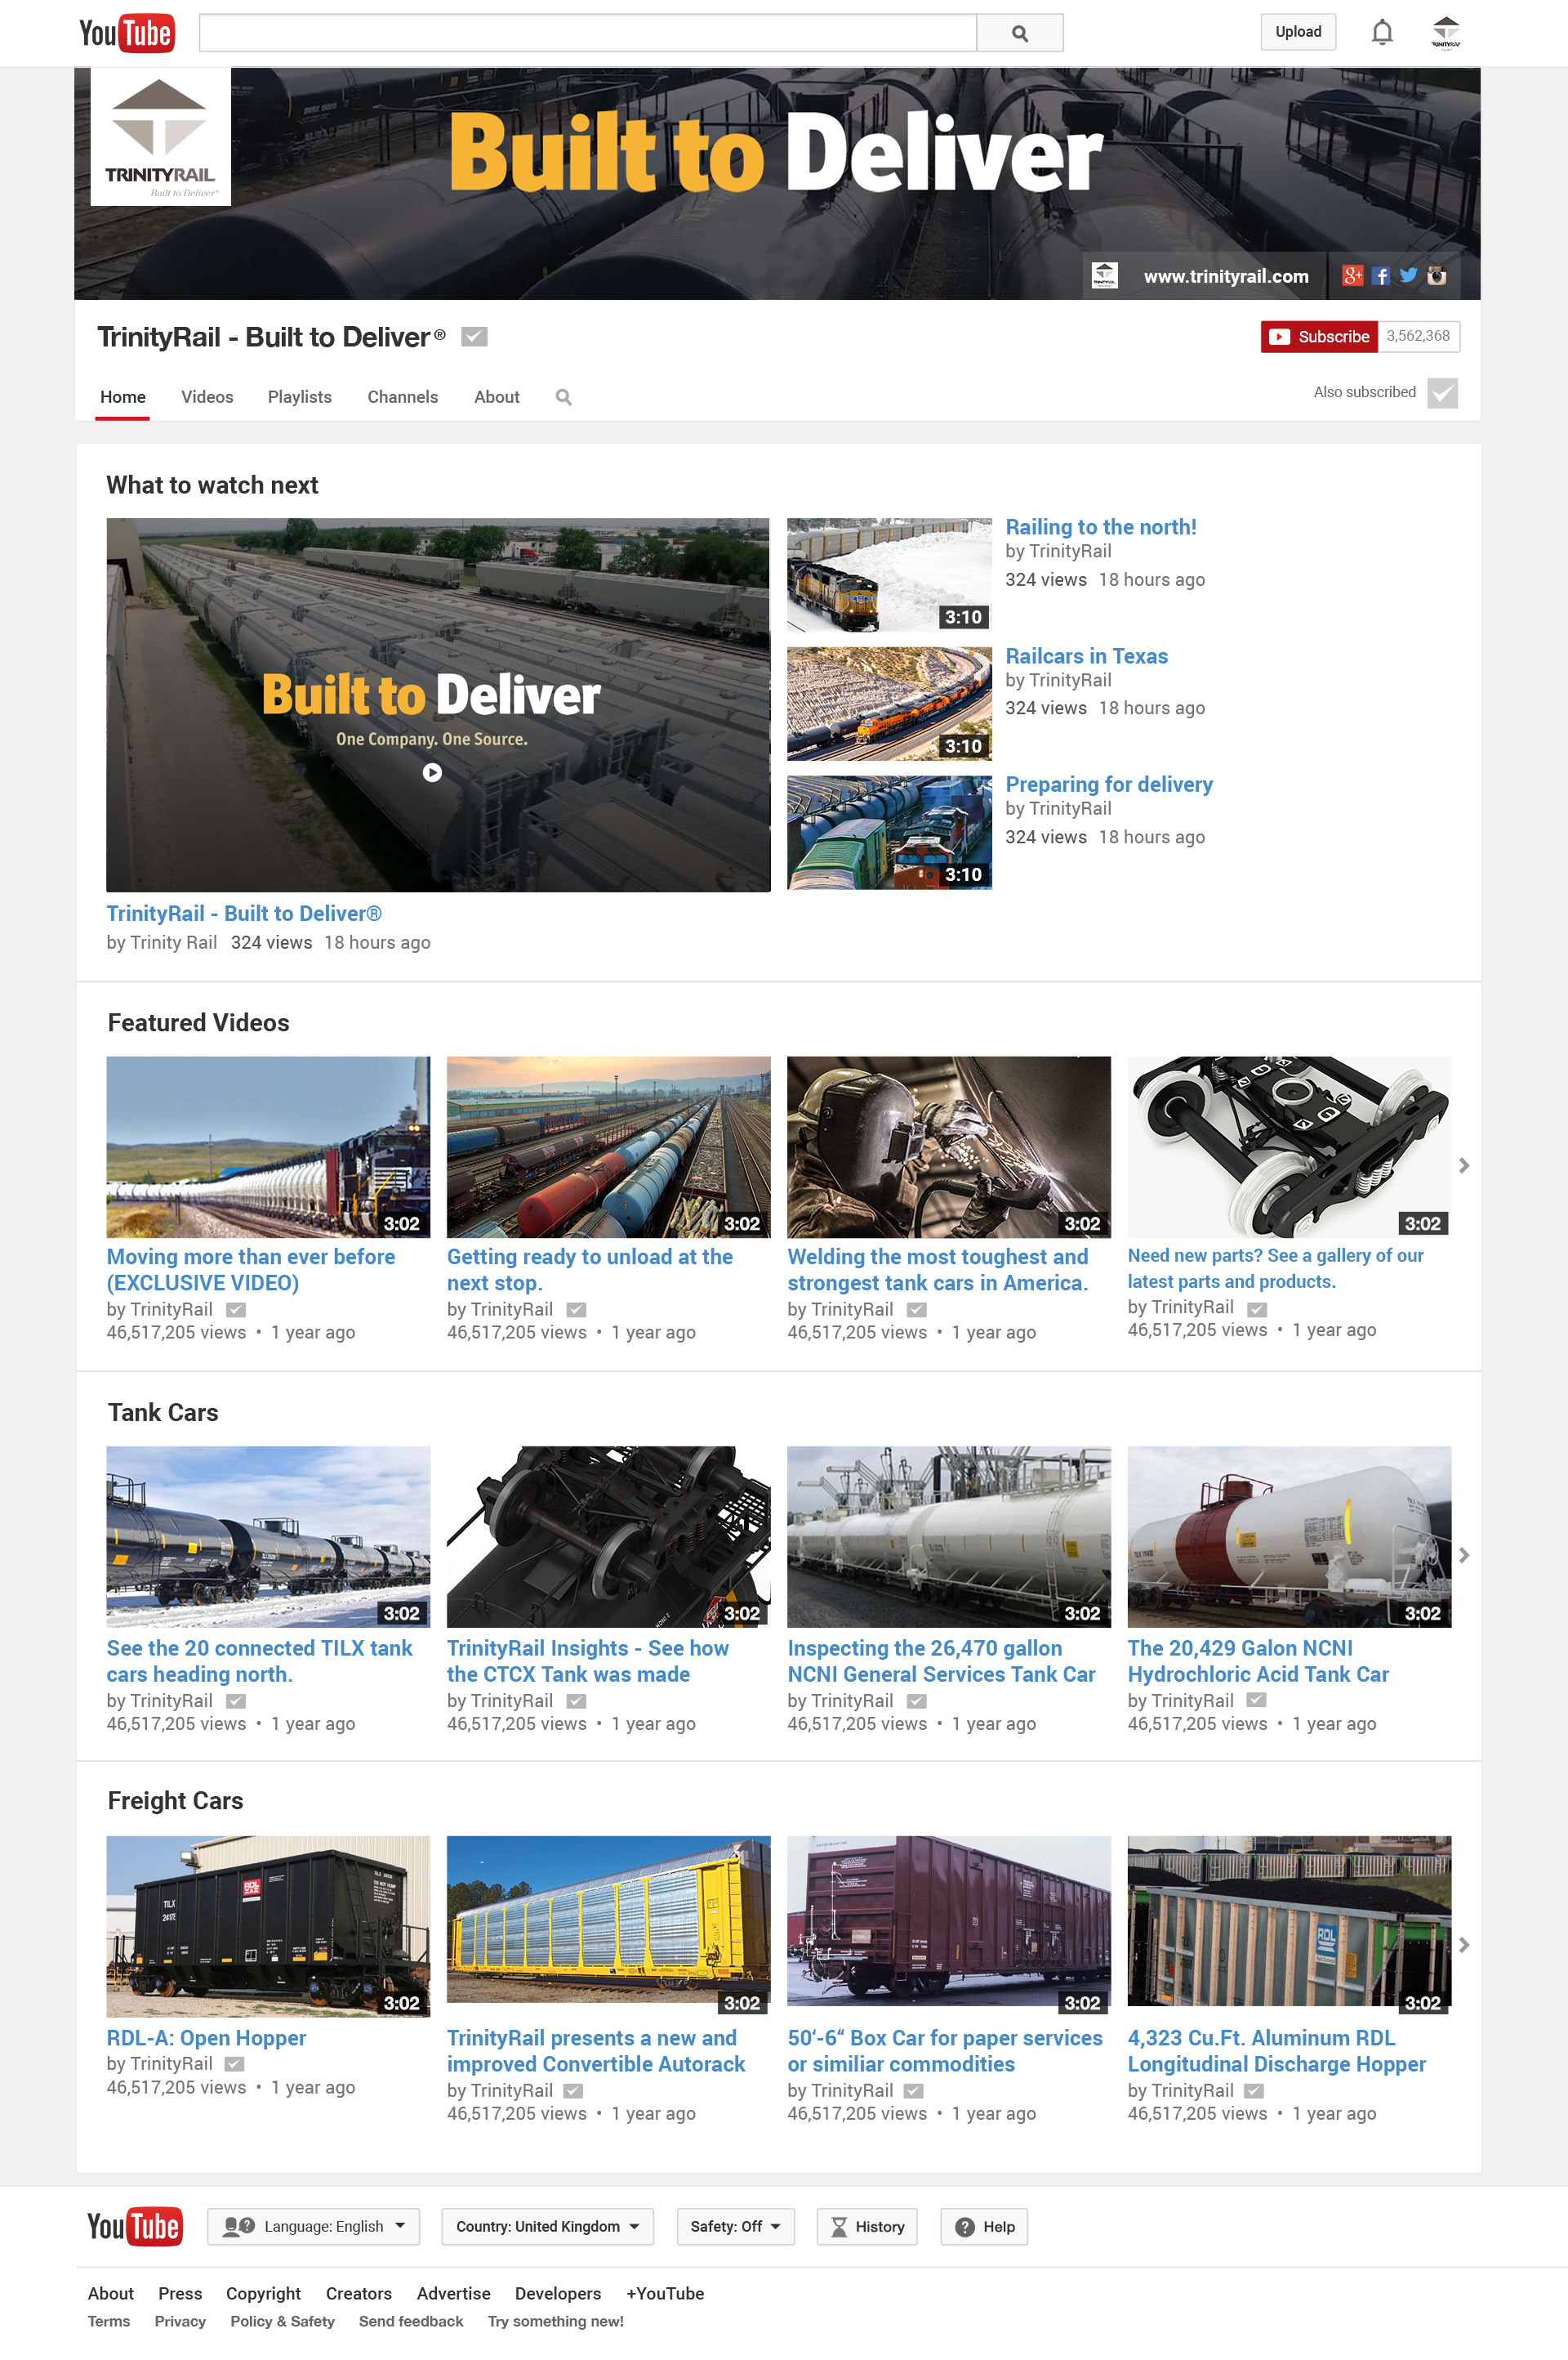The width and height of the screenshot is (1568, 2360).
Task: Click the Help button in footer
Action: tap(984, 2226)
